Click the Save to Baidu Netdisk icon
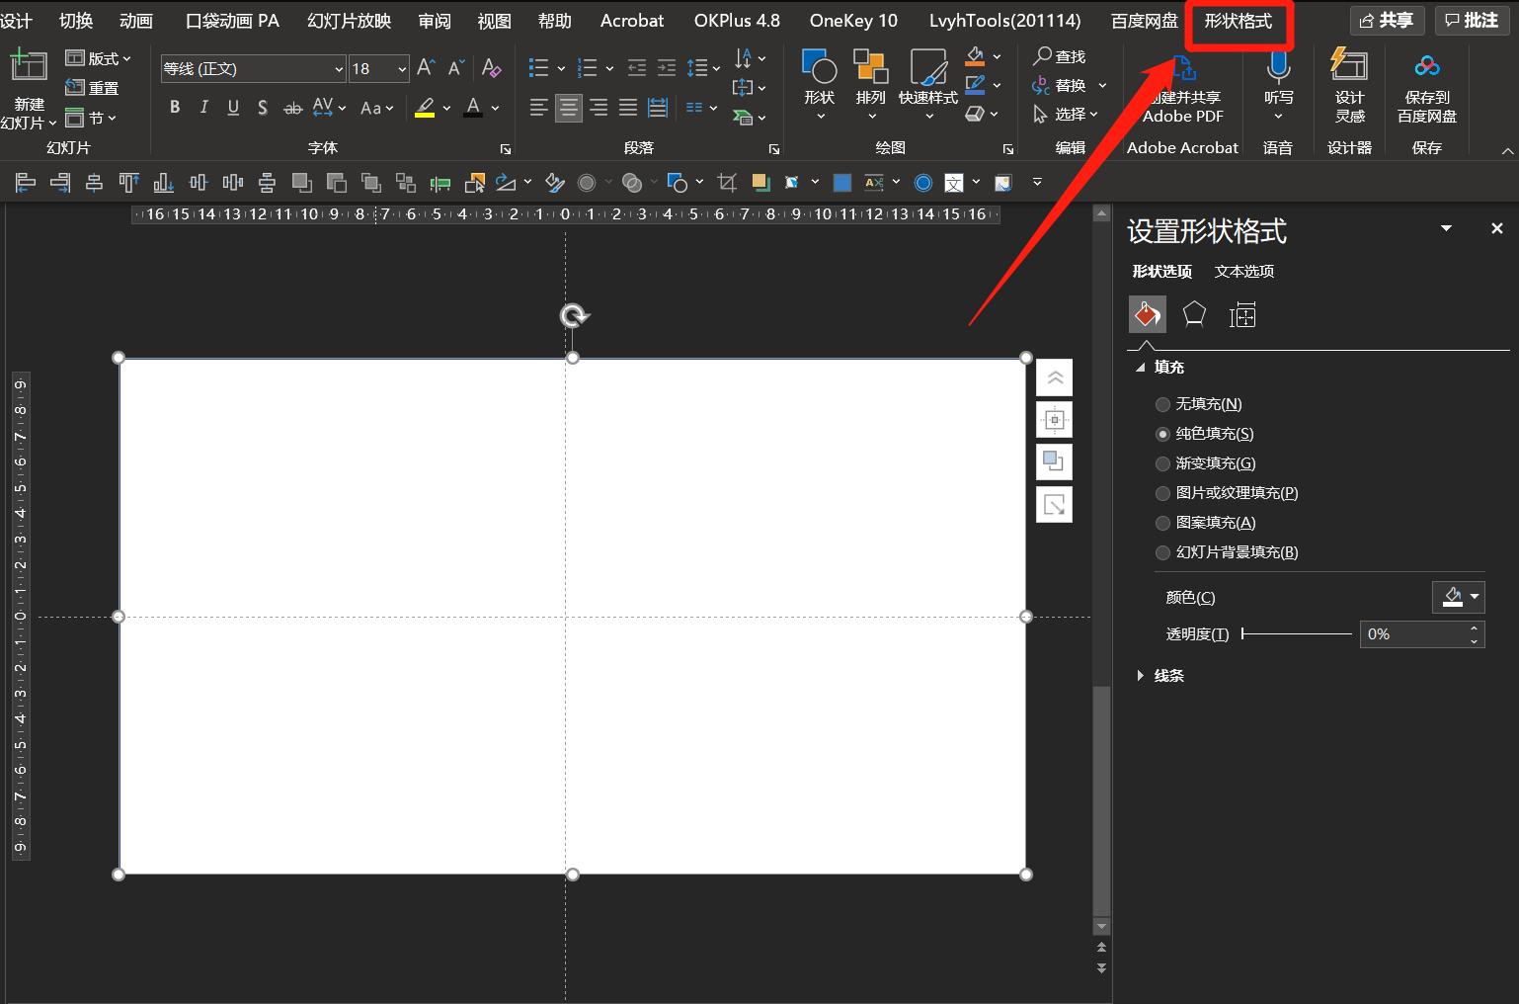 (1426, 67)
